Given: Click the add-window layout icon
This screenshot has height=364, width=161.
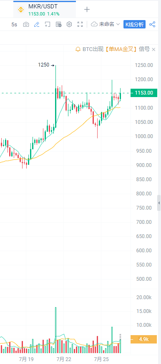Looking at the screenshot, I should tap(48, 24).
